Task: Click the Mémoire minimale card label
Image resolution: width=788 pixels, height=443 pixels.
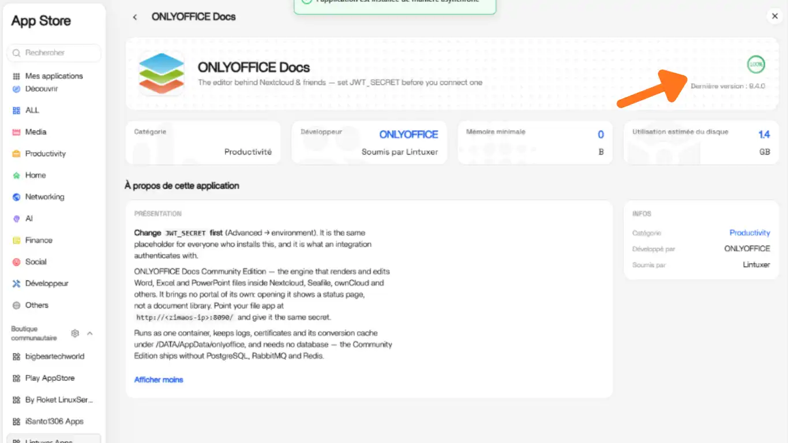Action: tap(496, 132)
